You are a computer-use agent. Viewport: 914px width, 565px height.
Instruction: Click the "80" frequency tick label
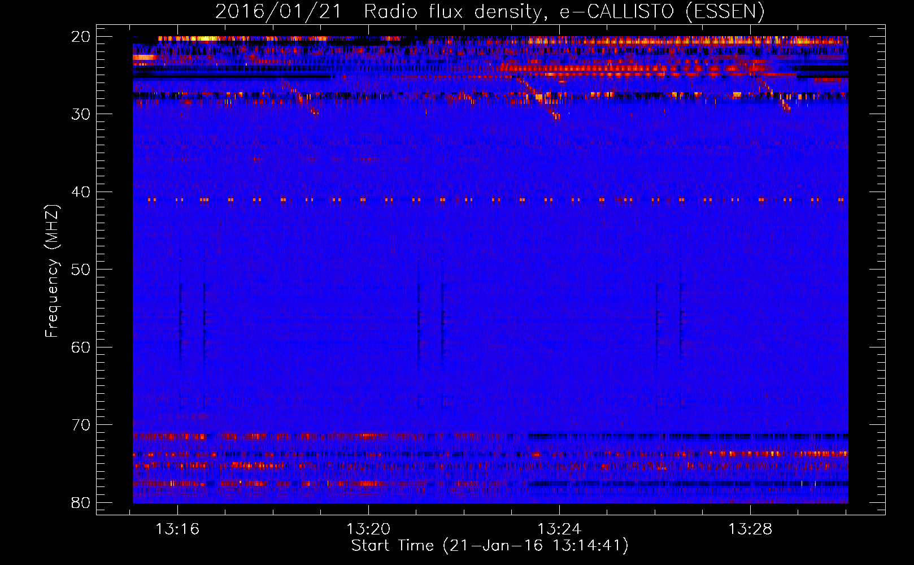click(x=81, y=503)
